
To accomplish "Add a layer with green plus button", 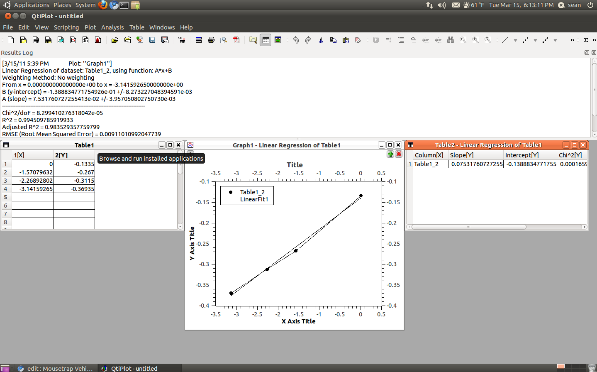I will pyautogui.click(x=390, y=154).
